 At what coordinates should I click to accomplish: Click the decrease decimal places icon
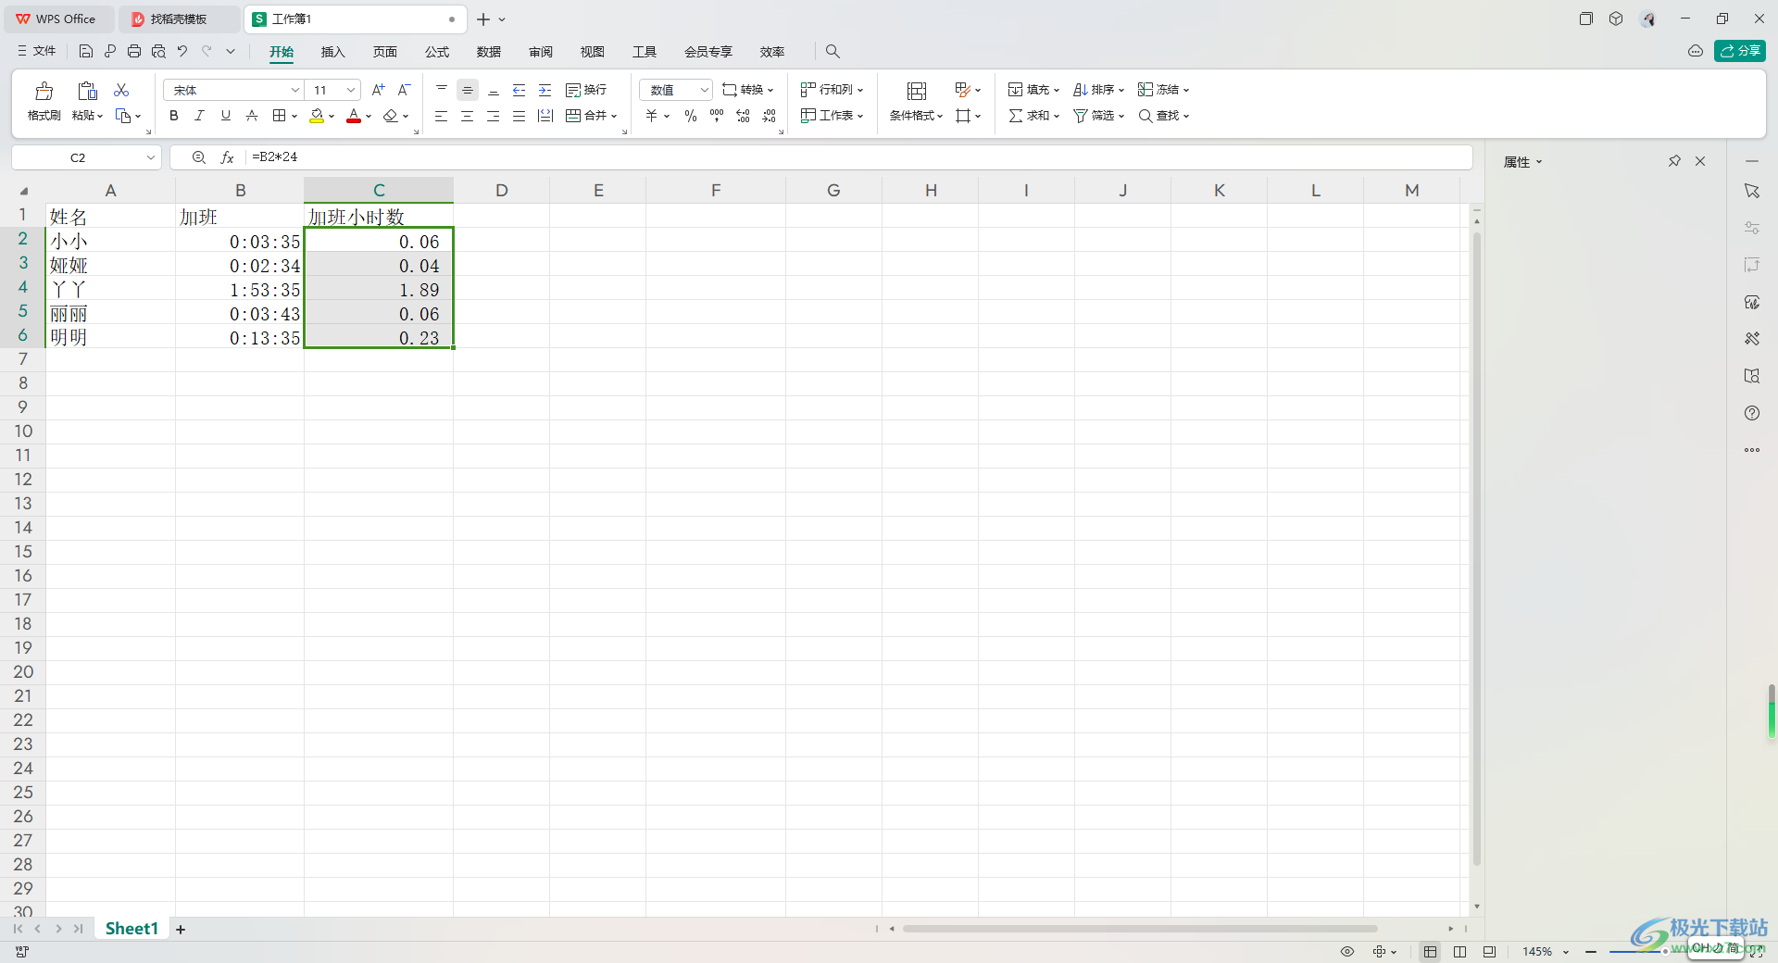tap(769, 116)
